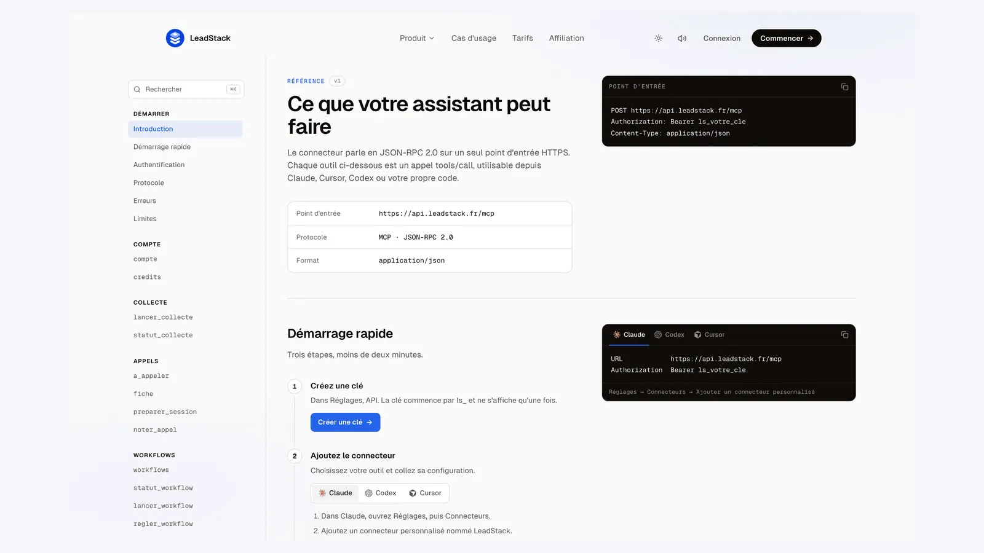
Task: Open statut_collecte reference
Action: [163, 335]
